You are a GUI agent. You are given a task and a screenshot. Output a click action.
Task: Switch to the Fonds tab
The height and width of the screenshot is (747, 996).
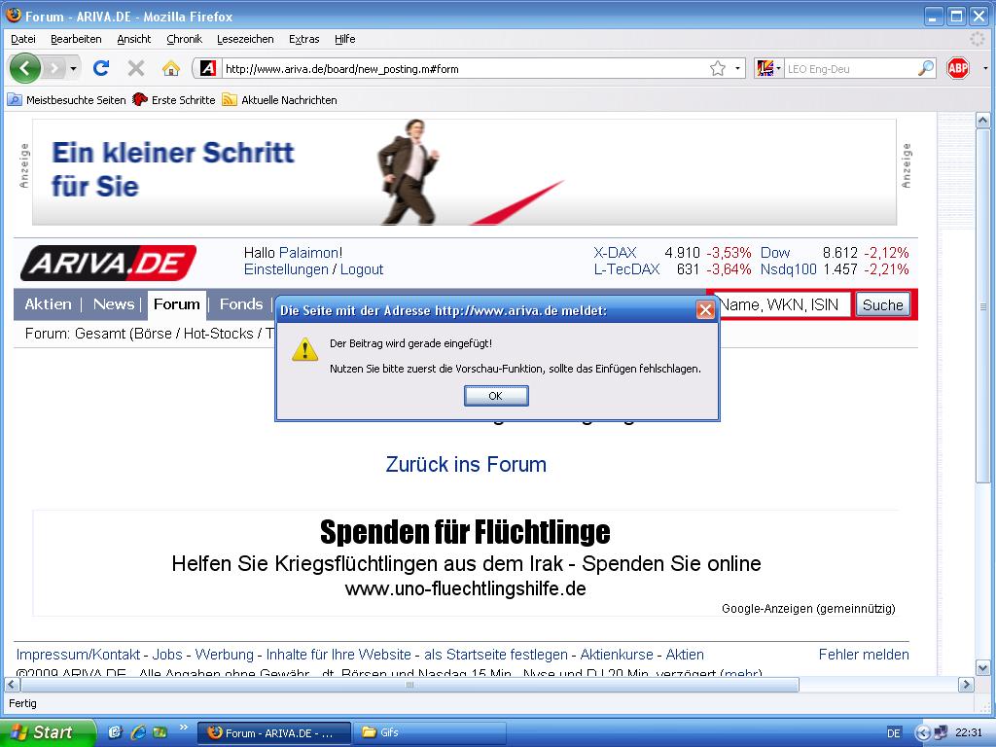(240, 303)
